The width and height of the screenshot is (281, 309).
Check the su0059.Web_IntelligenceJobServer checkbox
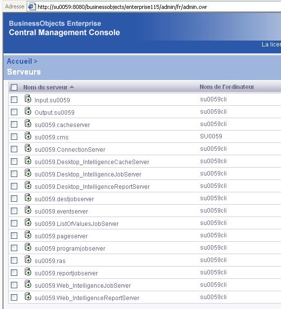click(x=14, y=285)
